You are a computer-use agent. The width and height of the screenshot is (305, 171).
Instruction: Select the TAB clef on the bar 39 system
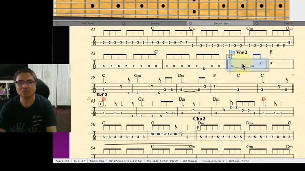click(94, 88)
